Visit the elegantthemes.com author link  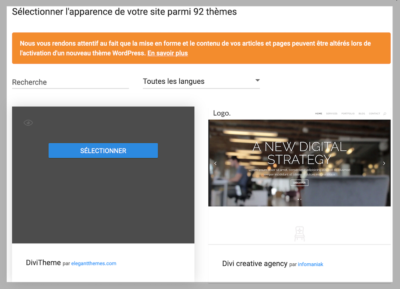(94, 263)
